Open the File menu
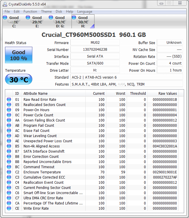Screen dimensions: 189x218 click(7, 12)
